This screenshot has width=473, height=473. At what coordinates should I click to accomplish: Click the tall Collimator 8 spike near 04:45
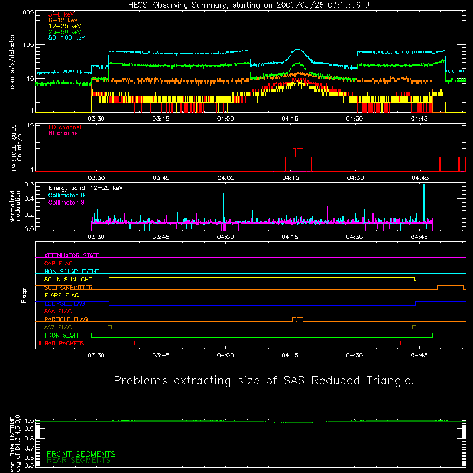coord(424,202)
